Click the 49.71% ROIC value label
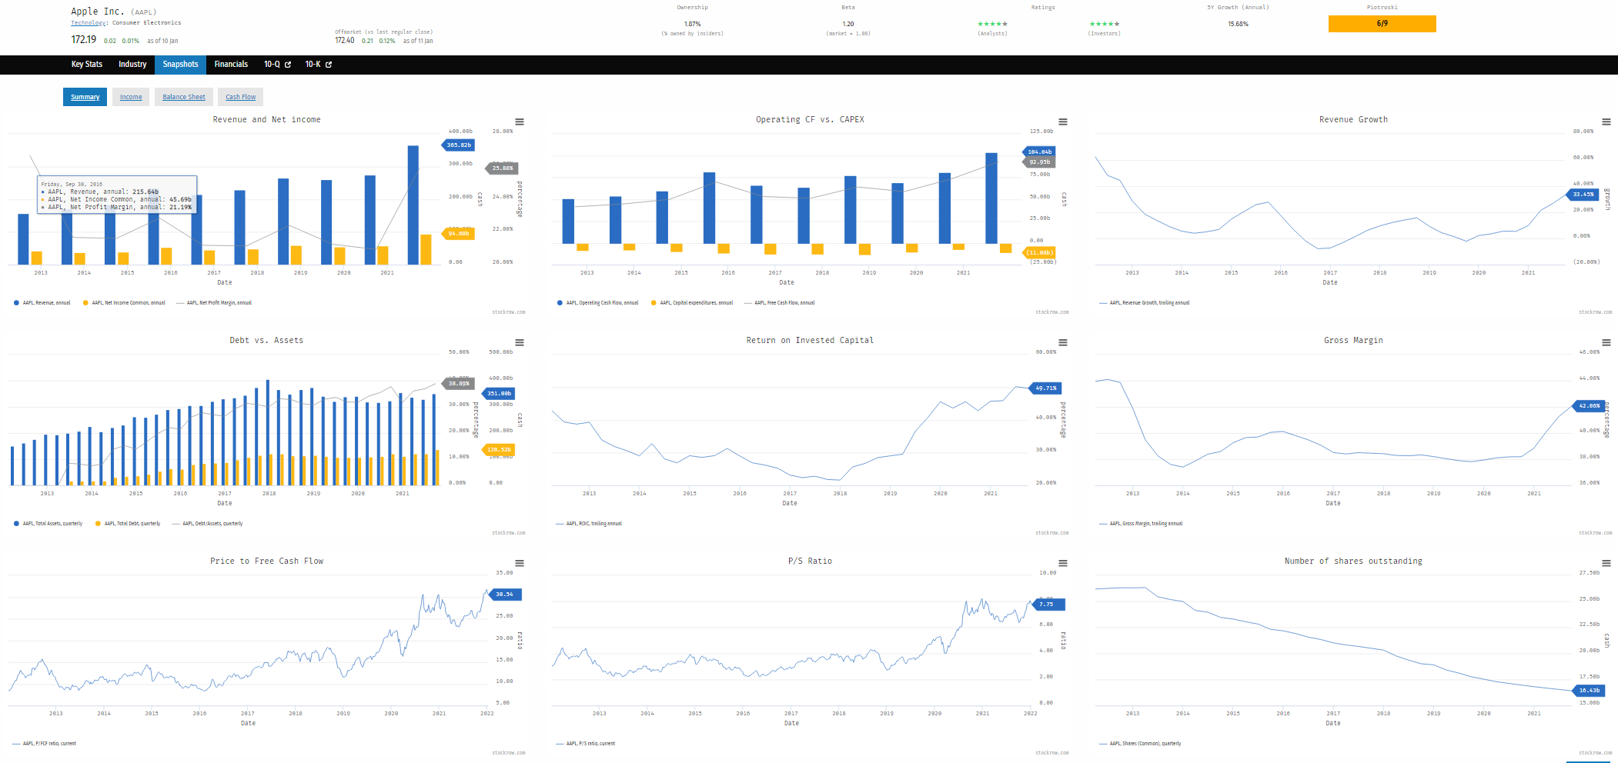The width and height of the screenshot is (1618, 763). pyautogui.click(x=1045, y=388)
